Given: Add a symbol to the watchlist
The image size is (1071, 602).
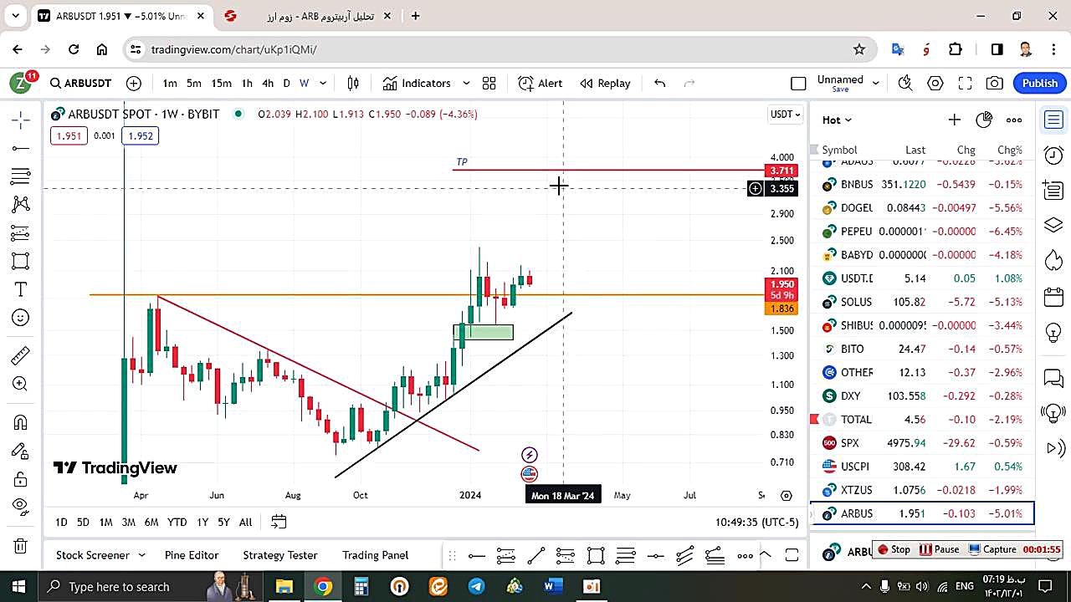Looking at the screenshot, I should pos(954,120).
